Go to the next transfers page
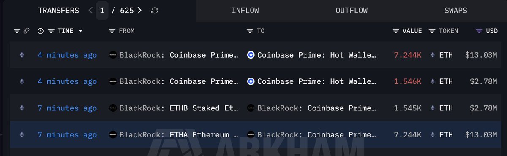 coord(140,11)
